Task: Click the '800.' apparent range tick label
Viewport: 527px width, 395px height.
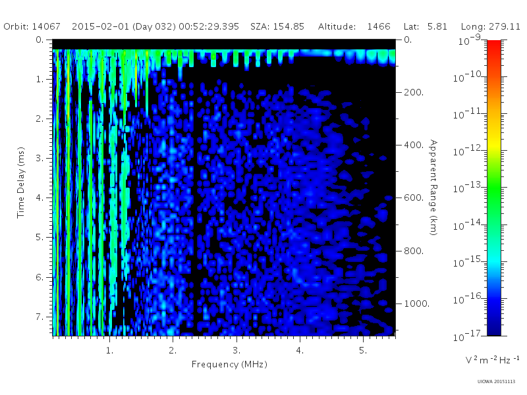Action: click(x=414, y=251)
